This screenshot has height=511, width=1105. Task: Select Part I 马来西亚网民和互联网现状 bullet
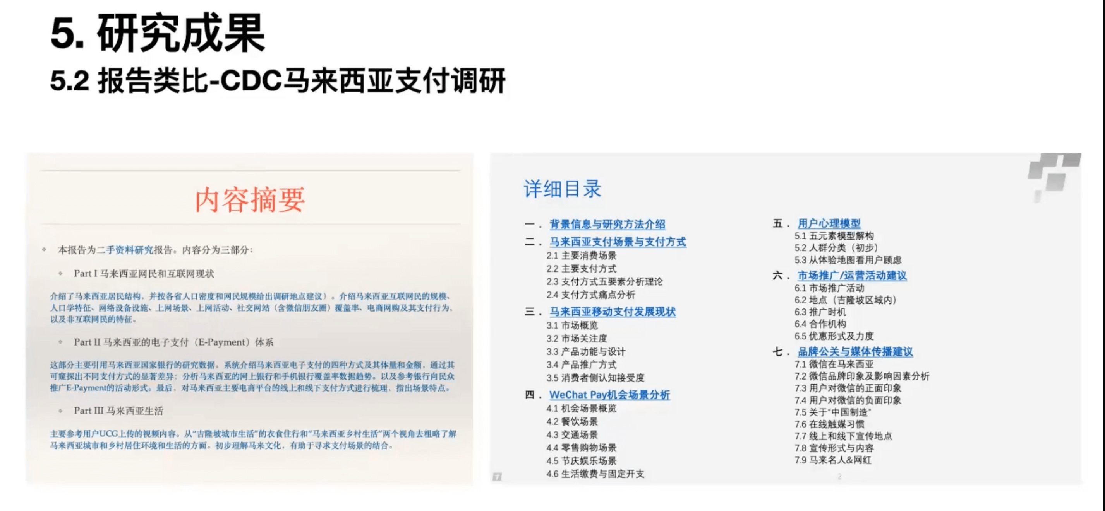tap(144, 273)
